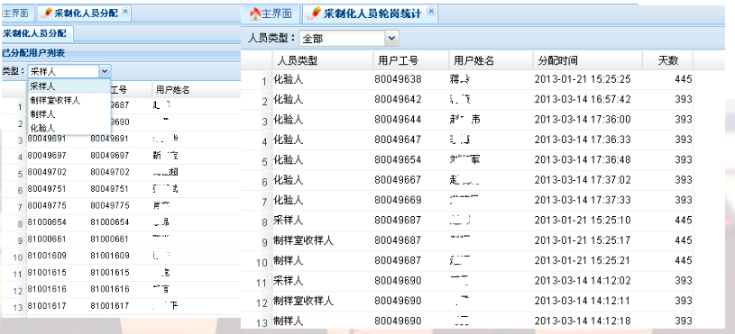This screenshot has width=735, height=334.
Task: Select the row with 用户工号 80049638
Action: pyautogui.click(x=468, y=79)
